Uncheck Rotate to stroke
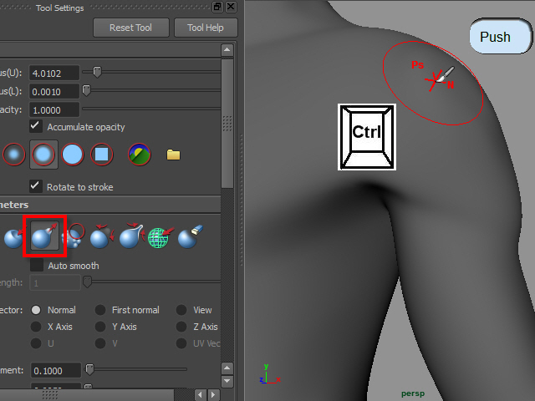This screenshot has width=535, height=401. coord(36,186)
